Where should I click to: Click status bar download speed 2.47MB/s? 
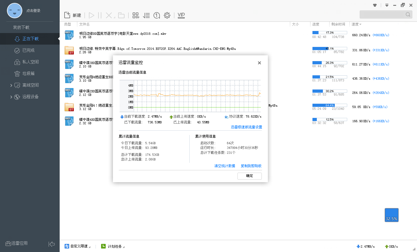[x=365, y=246]
